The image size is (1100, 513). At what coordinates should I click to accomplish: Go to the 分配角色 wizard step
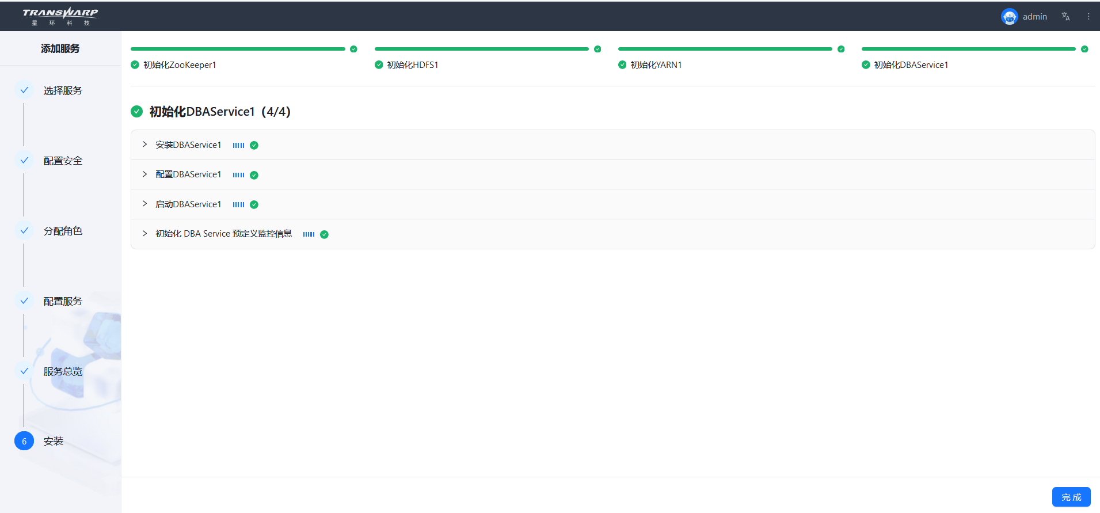coord(63,231)
